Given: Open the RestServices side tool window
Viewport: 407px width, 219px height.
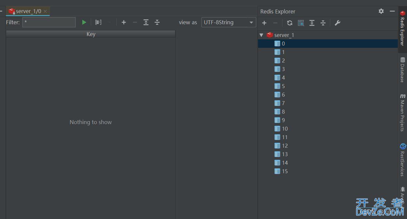Looking at the screenshot, I should point(402,160).
